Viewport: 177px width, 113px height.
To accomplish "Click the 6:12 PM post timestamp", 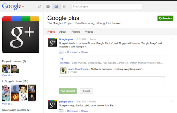I will click(81, 39).
